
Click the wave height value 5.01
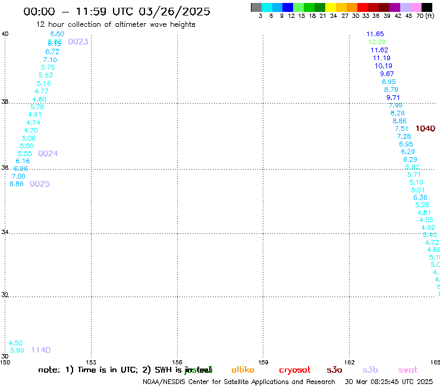tap(418, 190)
